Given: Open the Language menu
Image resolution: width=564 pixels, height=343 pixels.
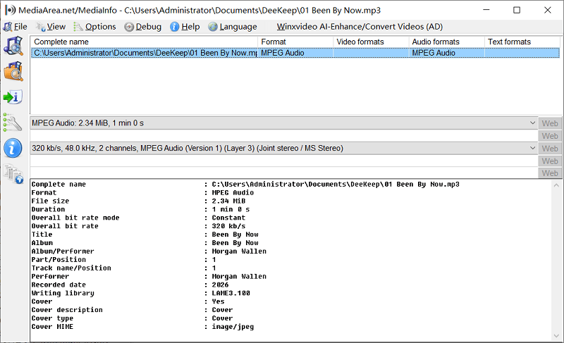Looking at the screenshot, I should (233, 27).
